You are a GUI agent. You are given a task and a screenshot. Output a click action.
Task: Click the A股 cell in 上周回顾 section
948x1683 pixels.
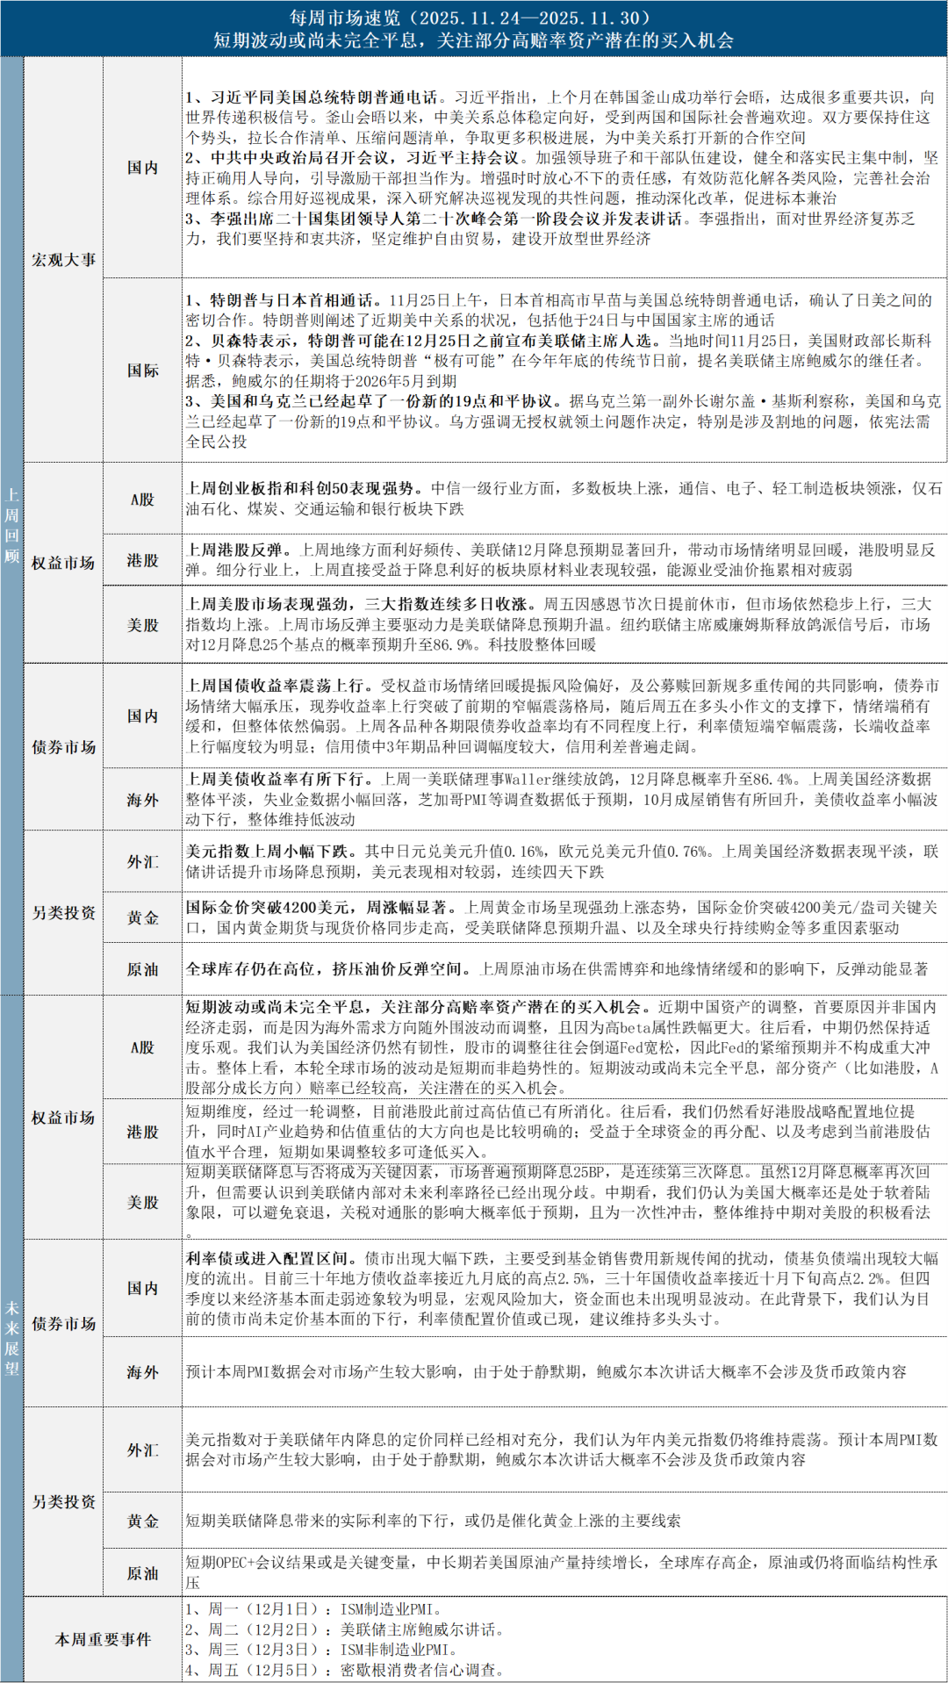[142, 500]
